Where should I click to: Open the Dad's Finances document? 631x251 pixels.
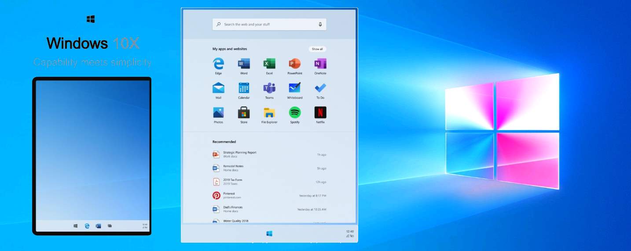pos(269,209)
